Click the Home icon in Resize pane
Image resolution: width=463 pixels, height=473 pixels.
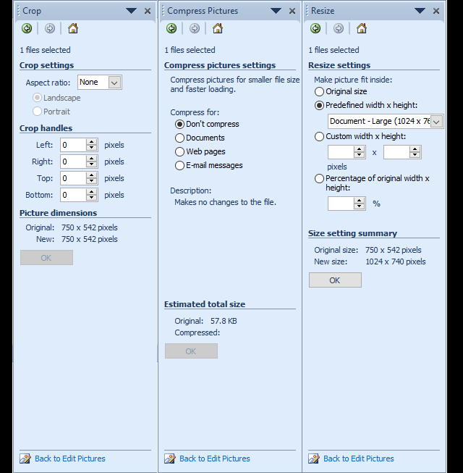[362, 29]
